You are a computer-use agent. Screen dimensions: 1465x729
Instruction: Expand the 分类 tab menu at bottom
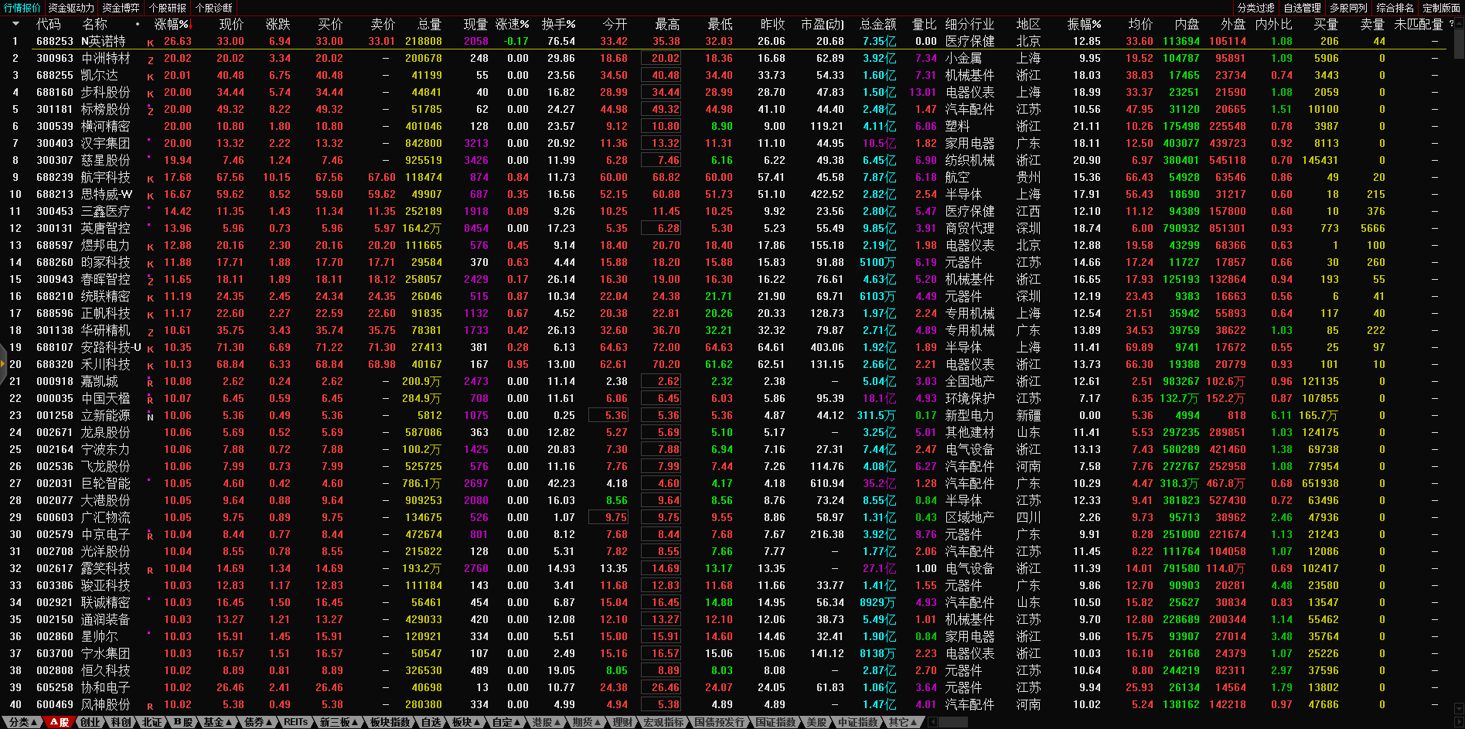point(22,722)
